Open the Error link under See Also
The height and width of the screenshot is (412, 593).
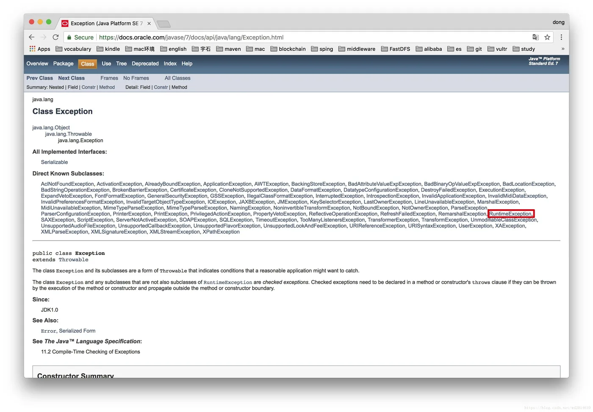click(x=48, y=331)
